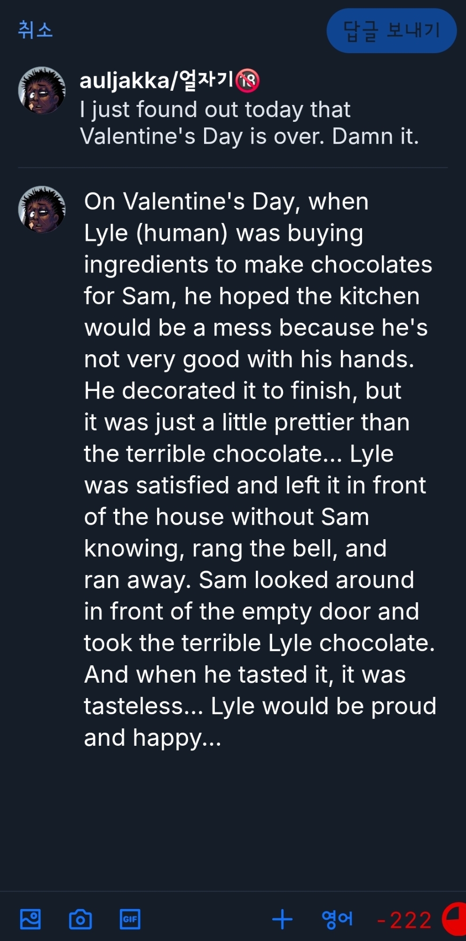The image size is (466, 941).
Task: Tap 취소 to cancel the reply
Action: coord(35,30)
